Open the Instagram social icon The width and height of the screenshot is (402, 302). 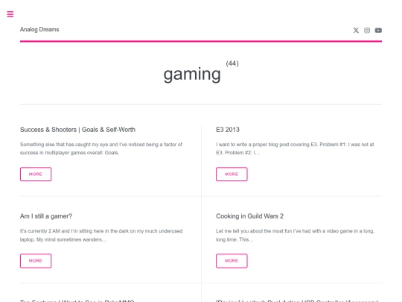(x=367, y=31)
